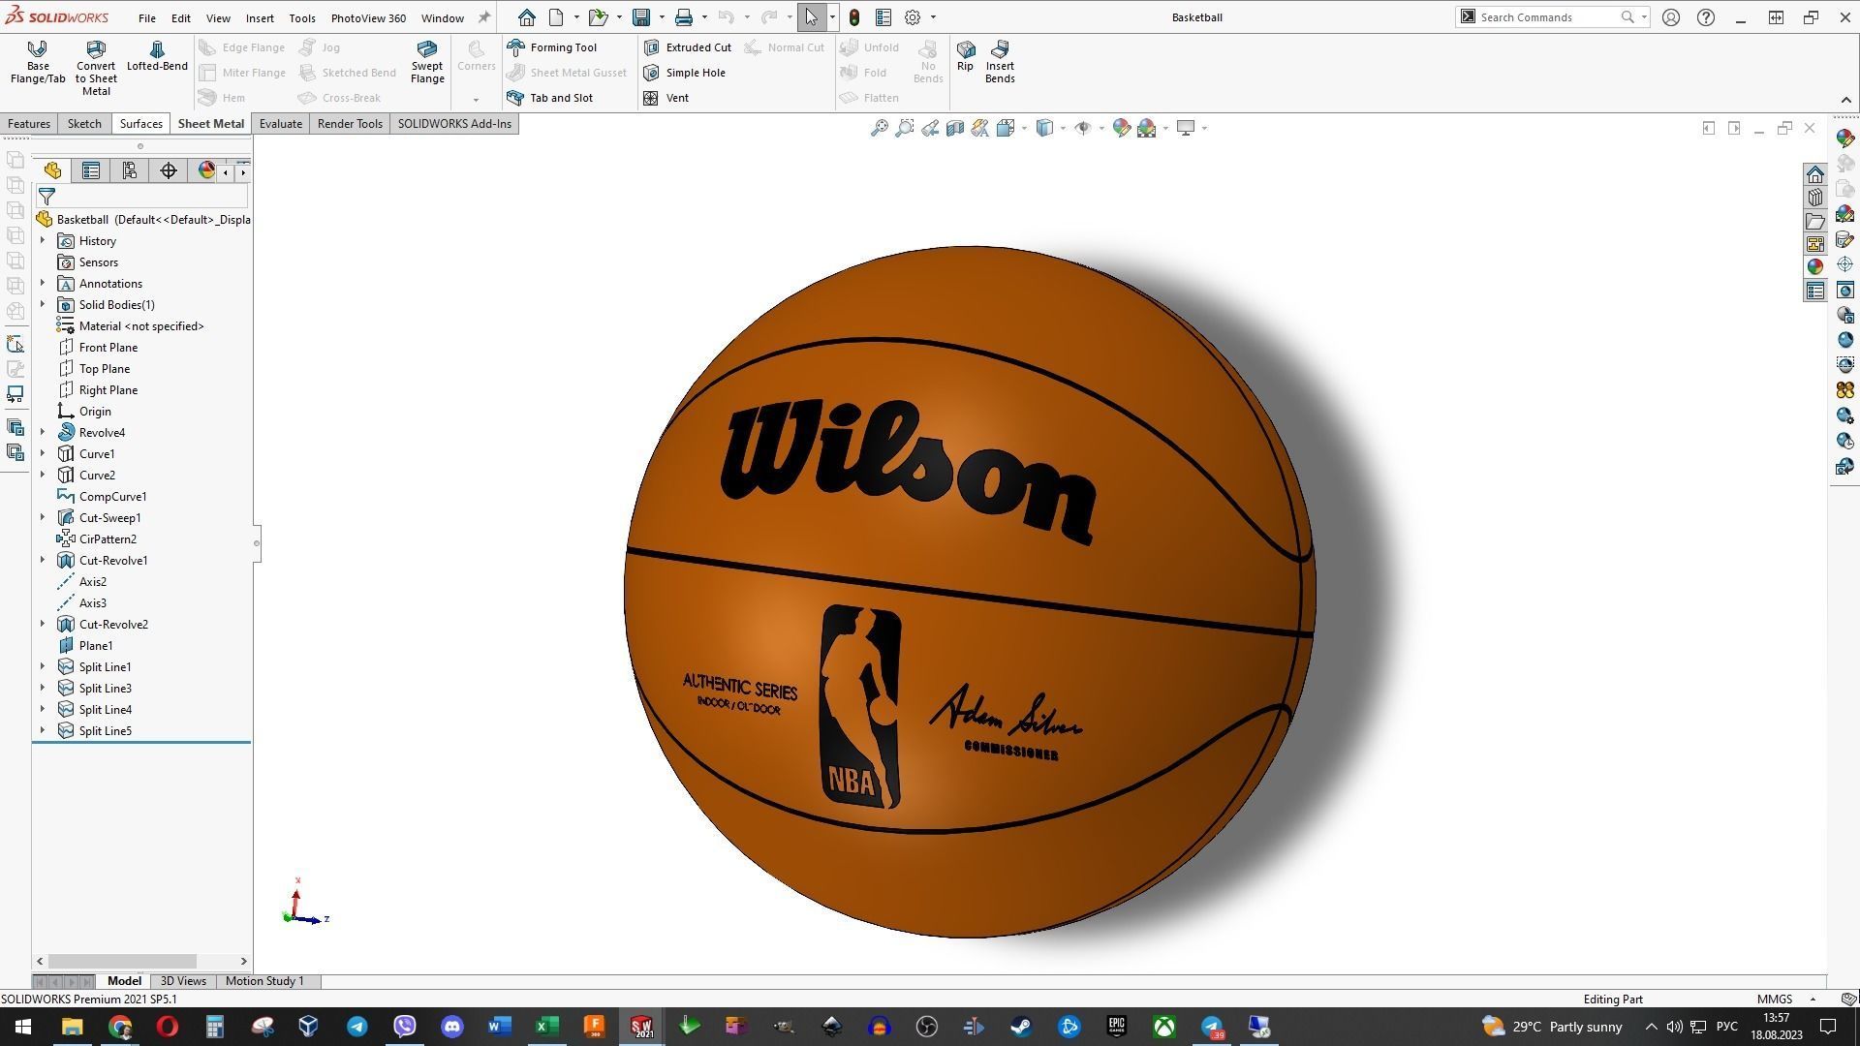Screen dimensions: 1860x1046
Task: Click Convert to Sheet Metal tool
Action: [x=96, y=68]
